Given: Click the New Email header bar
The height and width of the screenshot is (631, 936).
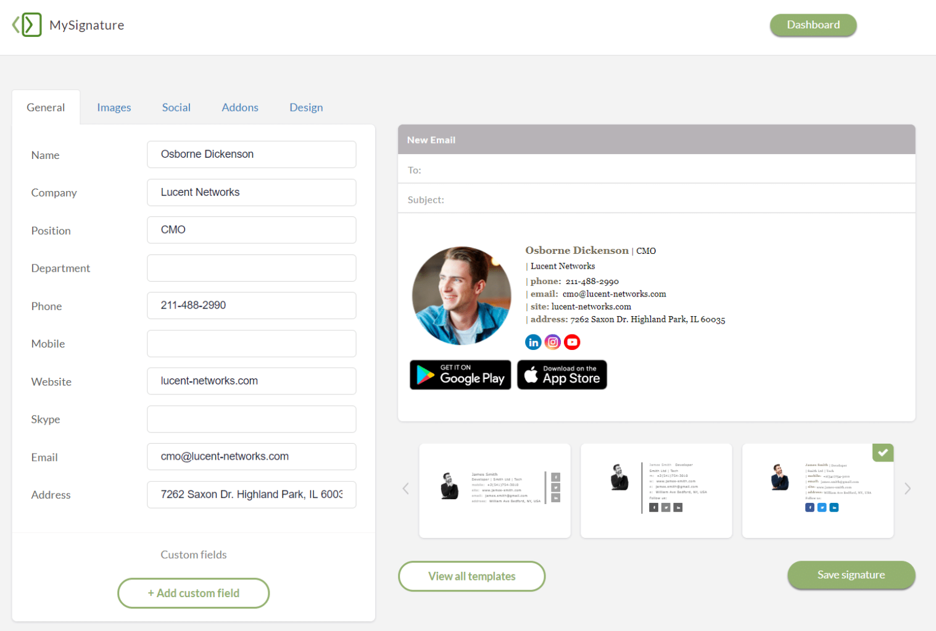Looking at the screenshot, I should pyautogui.click(x=656, y=139).
